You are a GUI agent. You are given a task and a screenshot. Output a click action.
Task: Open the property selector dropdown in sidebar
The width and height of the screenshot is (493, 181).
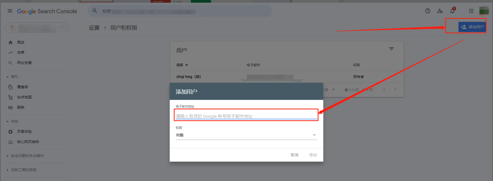[37, 28]
